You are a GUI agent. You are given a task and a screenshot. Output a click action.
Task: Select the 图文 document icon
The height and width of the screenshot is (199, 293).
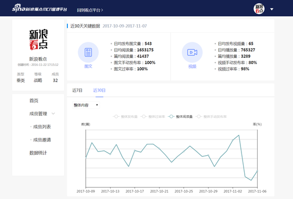pyautogui.click(x=88, y=52)
